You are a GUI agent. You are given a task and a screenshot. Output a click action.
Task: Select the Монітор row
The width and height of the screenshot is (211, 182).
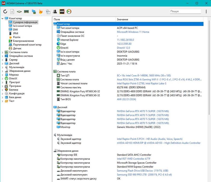point(128,127)
